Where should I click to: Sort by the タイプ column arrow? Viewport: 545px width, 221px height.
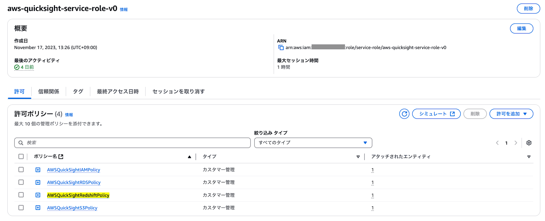(x=358, y=157)
